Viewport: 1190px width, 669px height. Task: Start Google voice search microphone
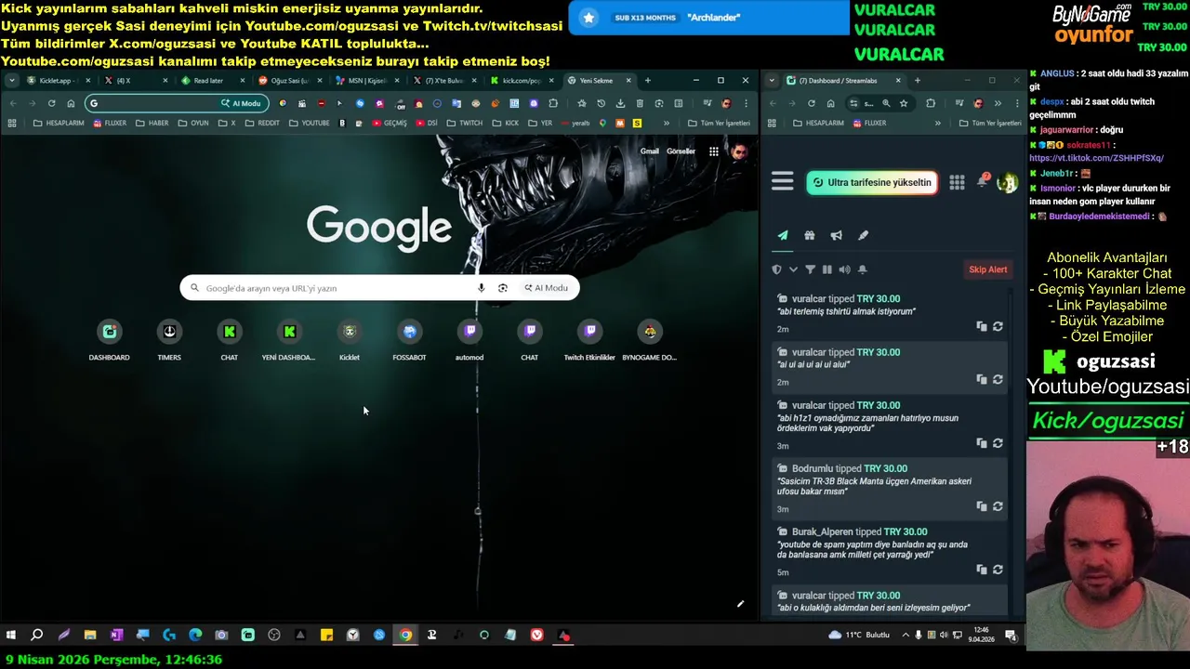(x=481, y=288)
